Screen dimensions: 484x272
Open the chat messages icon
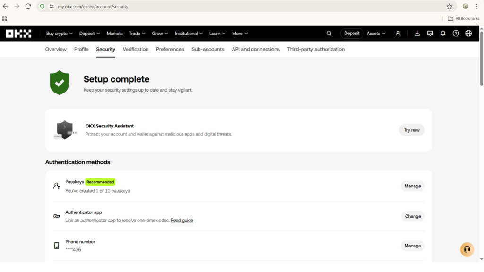(x=430, y=34)
